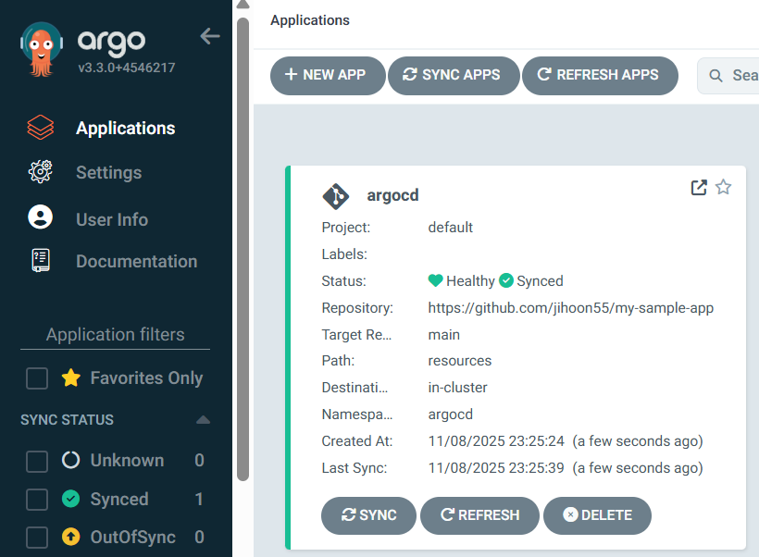Check the OutOfSync status checkbox
This screenshot has height=557, width=759.
[37, 538]
